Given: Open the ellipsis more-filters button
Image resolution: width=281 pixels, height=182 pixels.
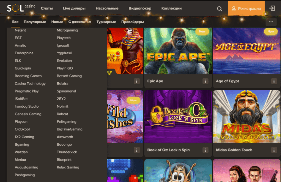Looking at the screenshot, I should (271, 22).
